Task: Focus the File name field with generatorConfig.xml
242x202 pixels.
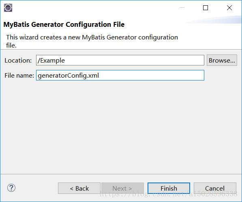Action: [x=120, y=75]
